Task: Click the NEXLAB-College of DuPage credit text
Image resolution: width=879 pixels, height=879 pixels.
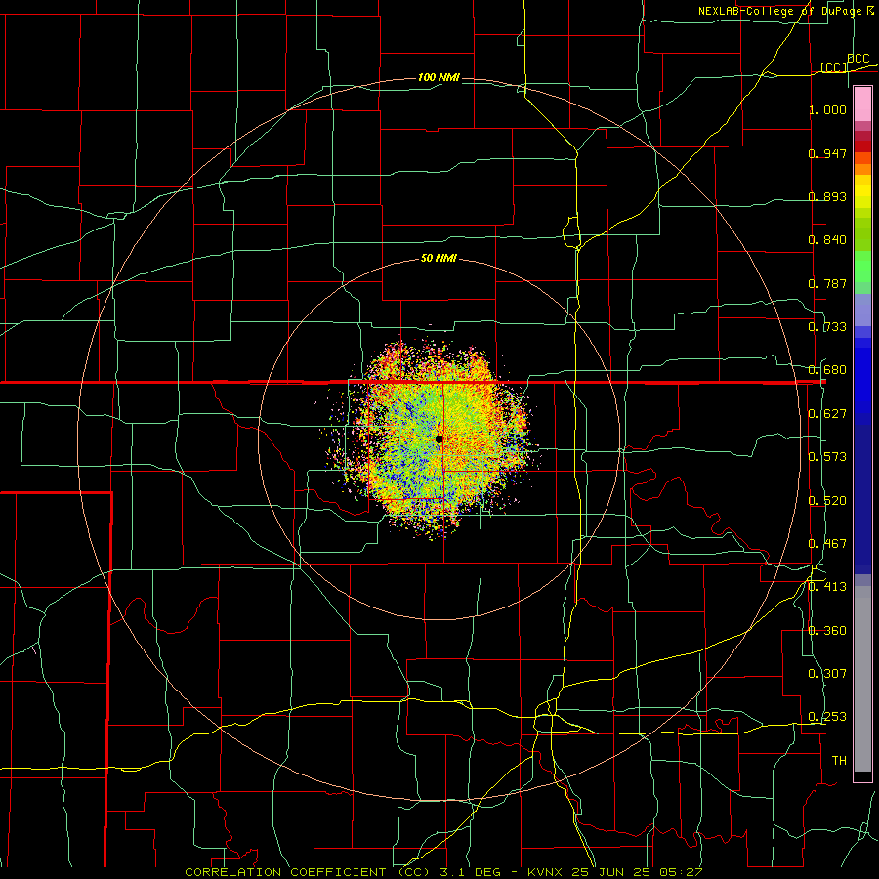Action: tap(785, 11)
